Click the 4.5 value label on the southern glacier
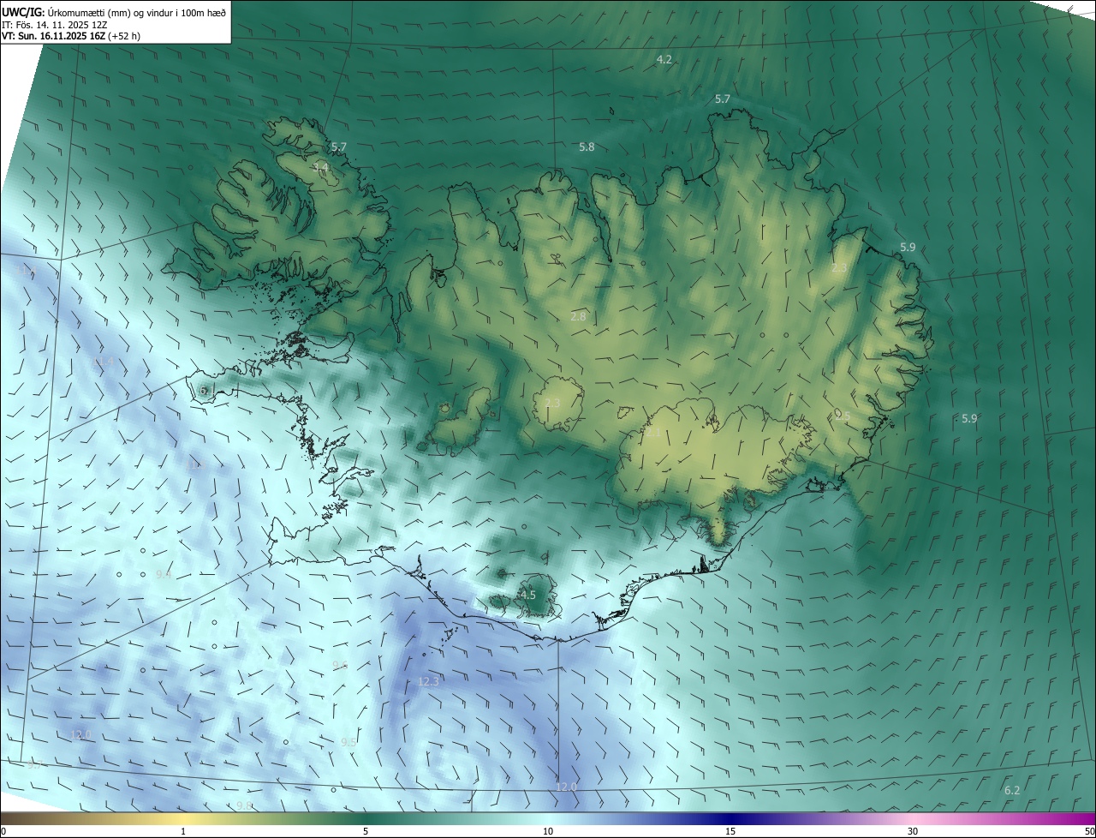The image size is (1096, 838). (x=527, y=595)
